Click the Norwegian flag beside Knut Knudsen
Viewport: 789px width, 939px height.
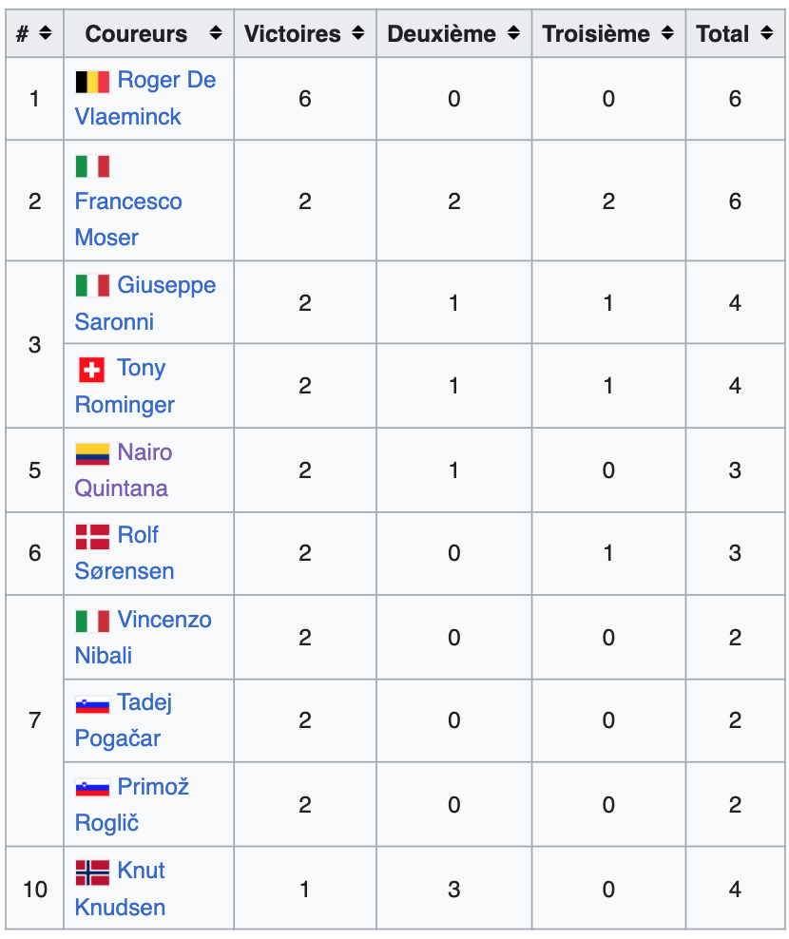tap(92, 872)
